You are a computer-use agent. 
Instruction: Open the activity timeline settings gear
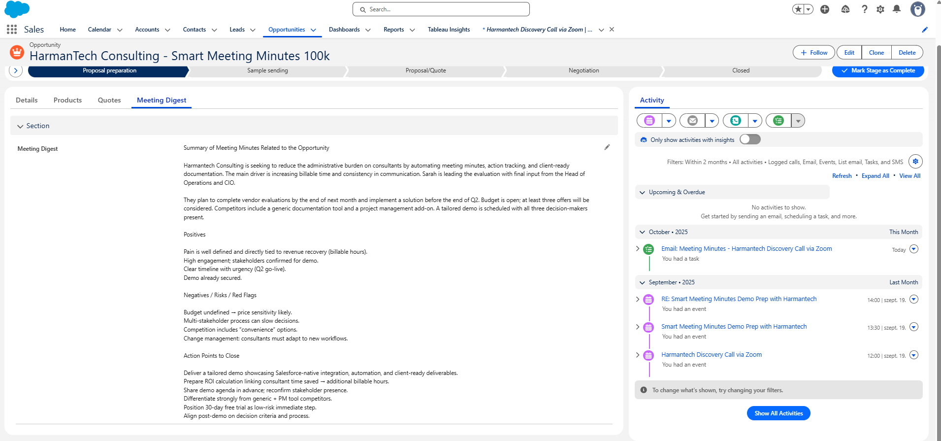[915, 161]
